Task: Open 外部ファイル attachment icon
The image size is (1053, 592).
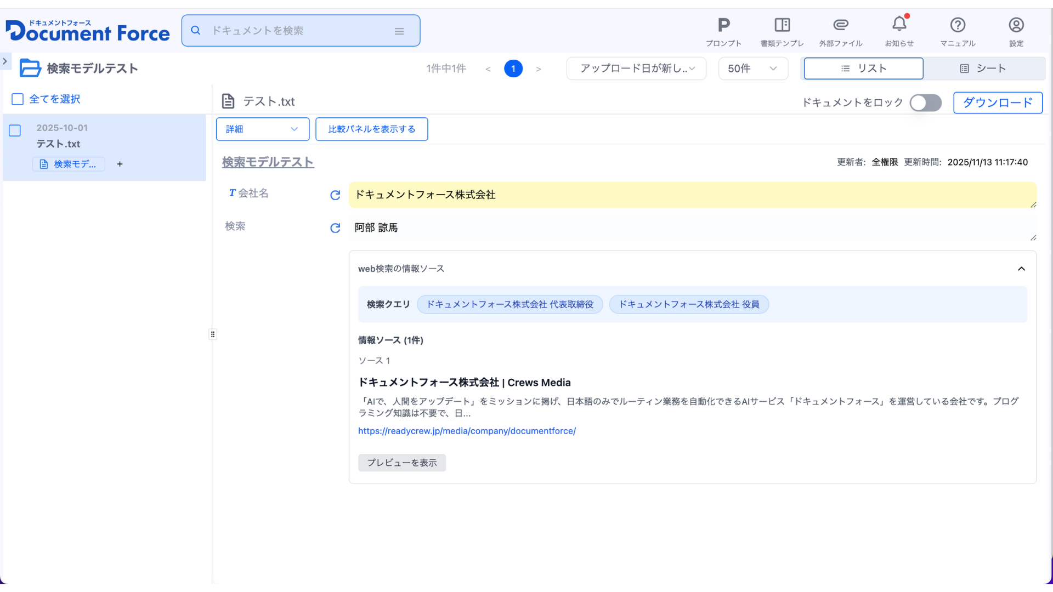Action: [x=840, y=26]
